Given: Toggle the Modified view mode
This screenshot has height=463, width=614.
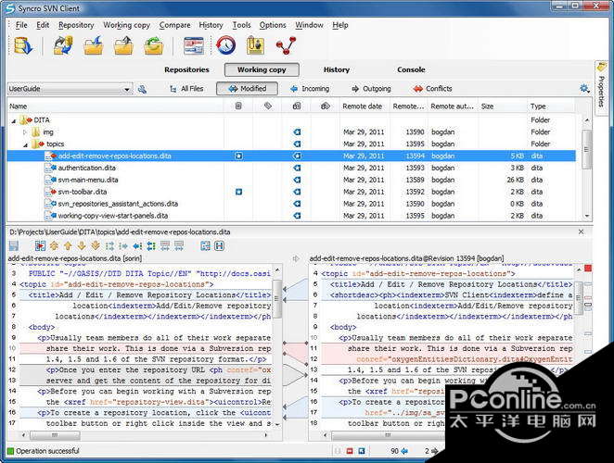Looking at the screenshot, I should coord(247,89).
